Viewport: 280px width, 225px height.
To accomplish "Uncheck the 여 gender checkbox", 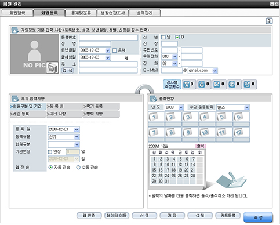I will tap(177, 37).
